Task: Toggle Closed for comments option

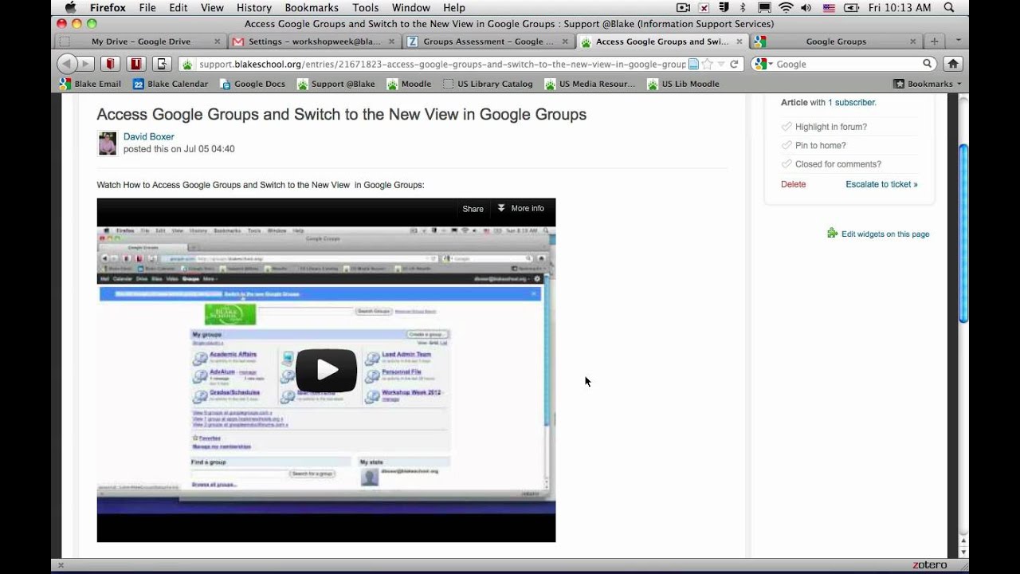Action: [x=831, y=164]
